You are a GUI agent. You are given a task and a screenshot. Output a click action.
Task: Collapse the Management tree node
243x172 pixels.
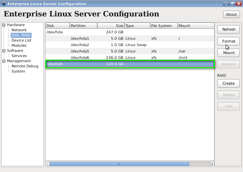(x=4, y=61)
